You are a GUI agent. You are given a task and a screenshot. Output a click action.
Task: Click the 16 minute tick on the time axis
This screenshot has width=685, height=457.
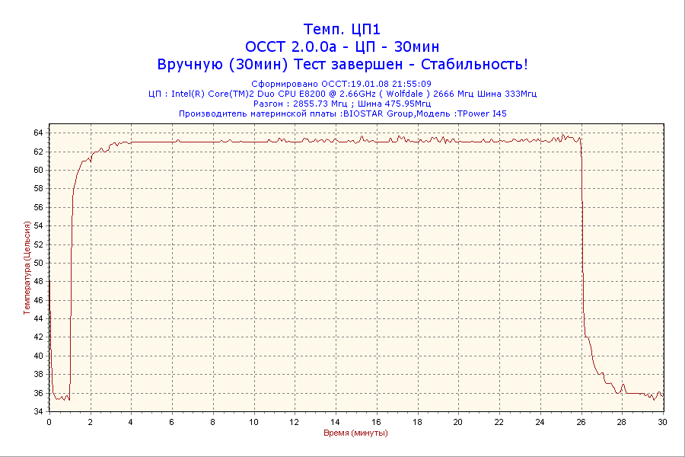[x=376, y=422]
